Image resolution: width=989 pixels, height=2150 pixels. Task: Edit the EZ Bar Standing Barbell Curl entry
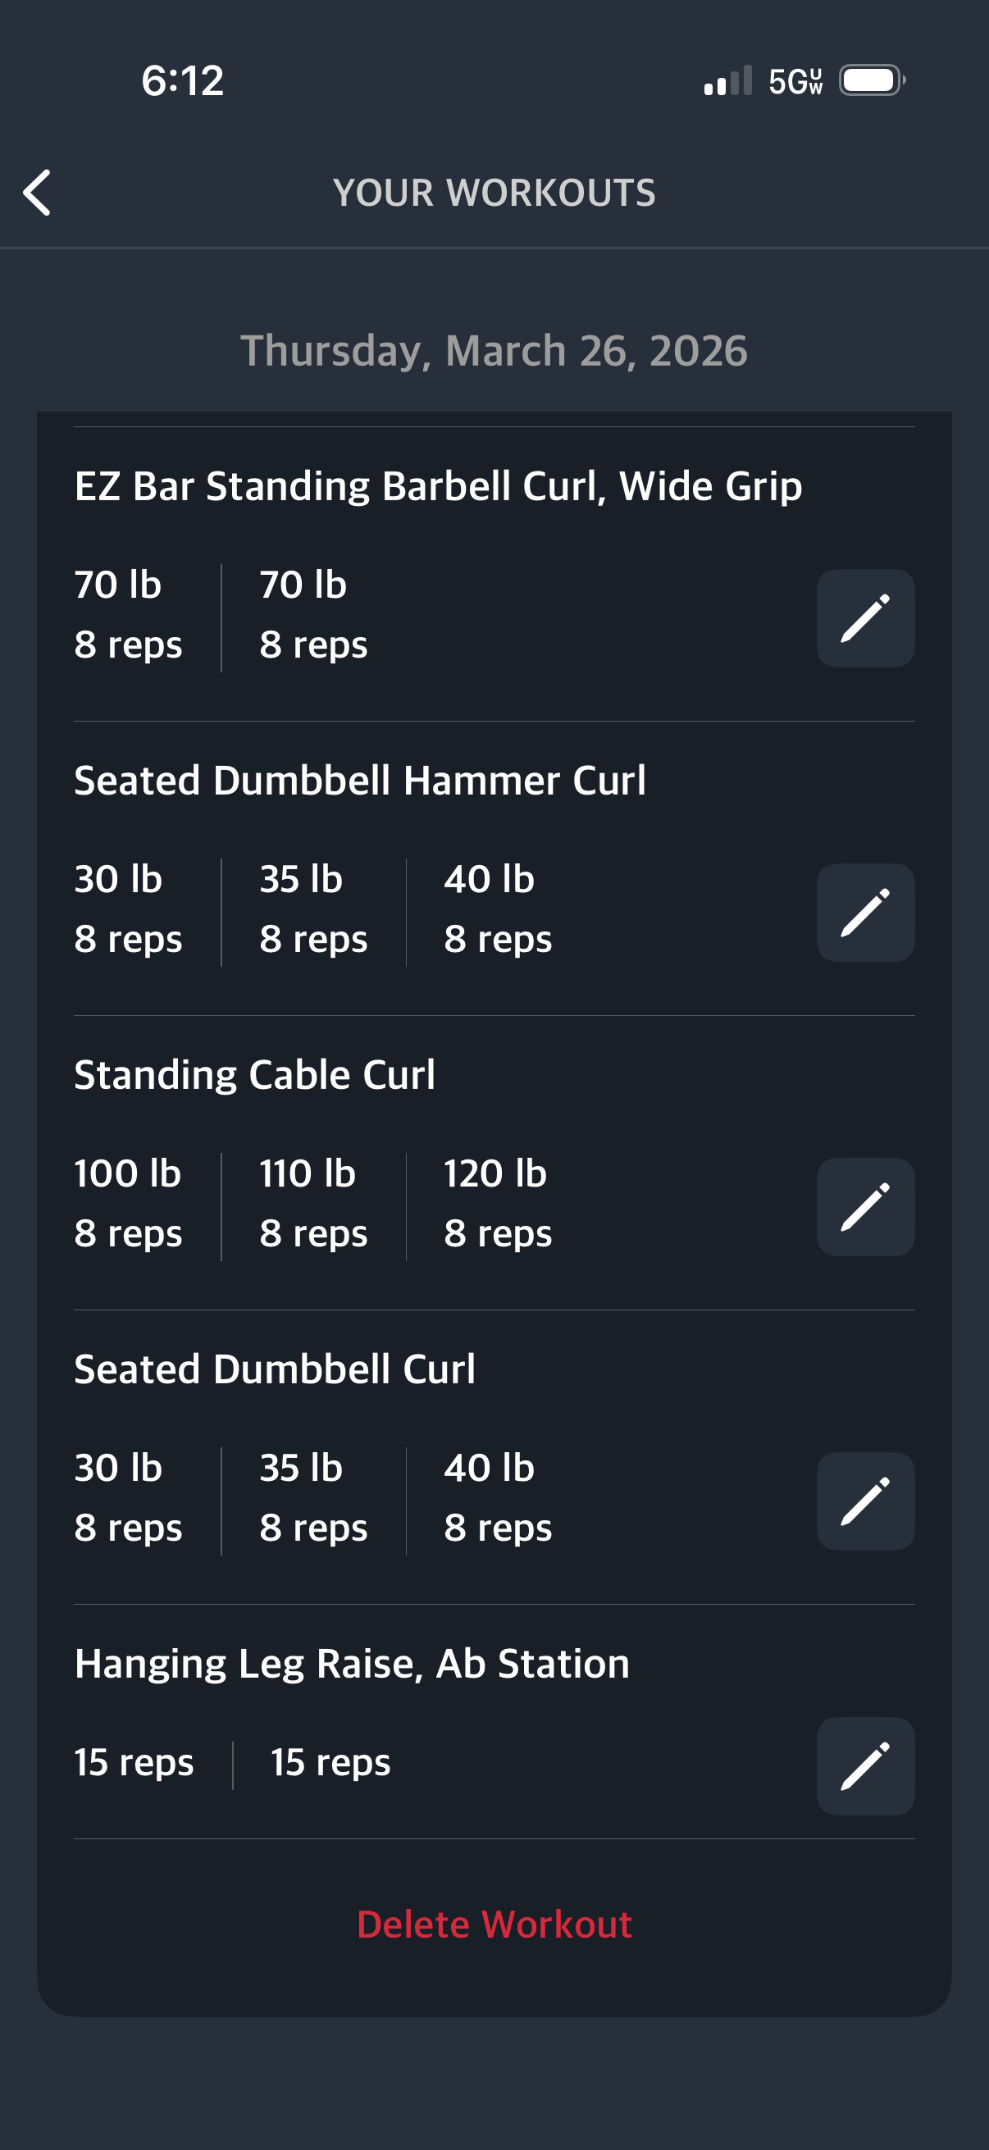point(864,618)
